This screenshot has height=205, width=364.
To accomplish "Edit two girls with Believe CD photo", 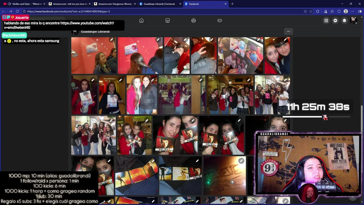I will click(239, 121).
